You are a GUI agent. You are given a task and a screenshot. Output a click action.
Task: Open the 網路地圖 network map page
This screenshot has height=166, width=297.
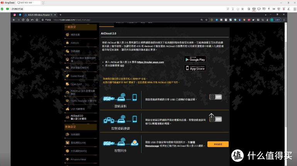tap(80, 35)
